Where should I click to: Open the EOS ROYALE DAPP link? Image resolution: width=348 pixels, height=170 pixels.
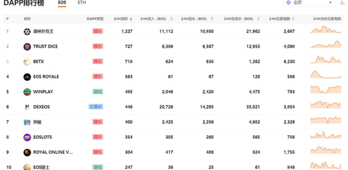tap(46, 77)
